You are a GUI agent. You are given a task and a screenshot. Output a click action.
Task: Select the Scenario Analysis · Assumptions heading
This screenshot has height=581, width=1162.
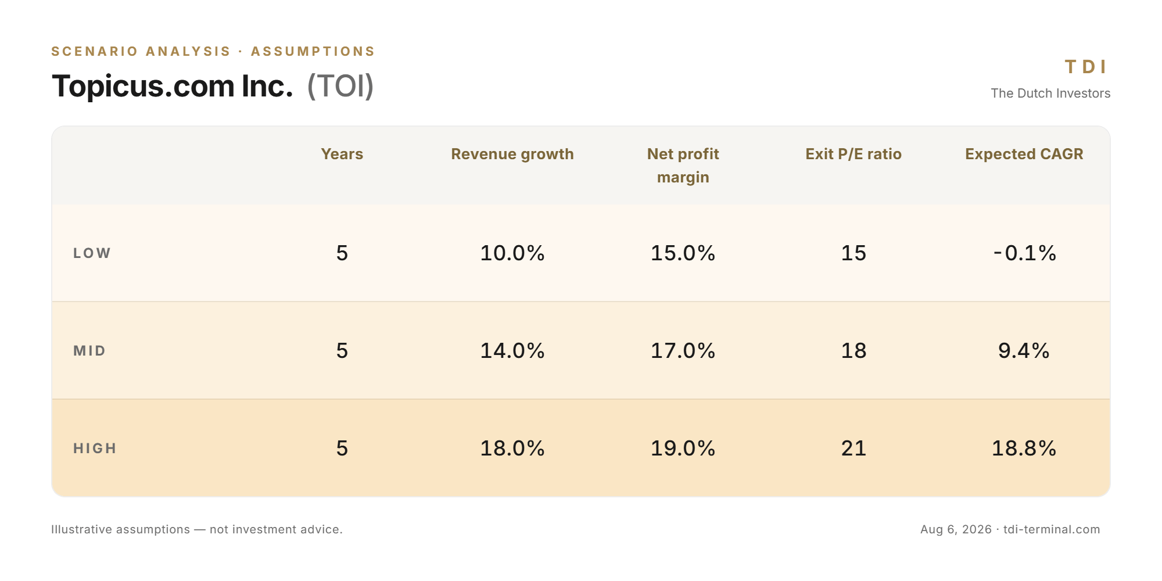tap(213, 51)
